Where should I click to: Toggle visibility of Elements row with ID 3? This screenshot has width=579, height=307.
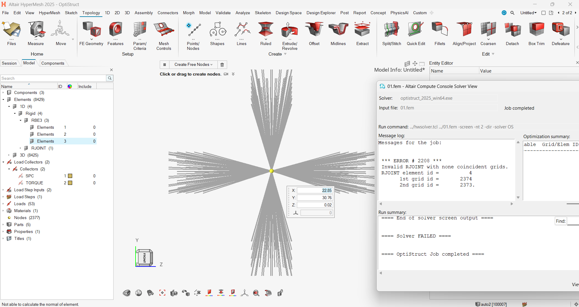pyautogui.click(x=32, y=141)
